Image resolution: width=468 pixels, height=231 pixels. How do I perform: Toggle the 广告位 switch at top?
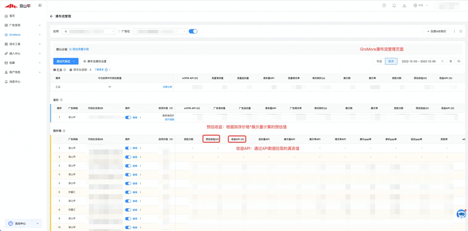[x=193, y=31]
